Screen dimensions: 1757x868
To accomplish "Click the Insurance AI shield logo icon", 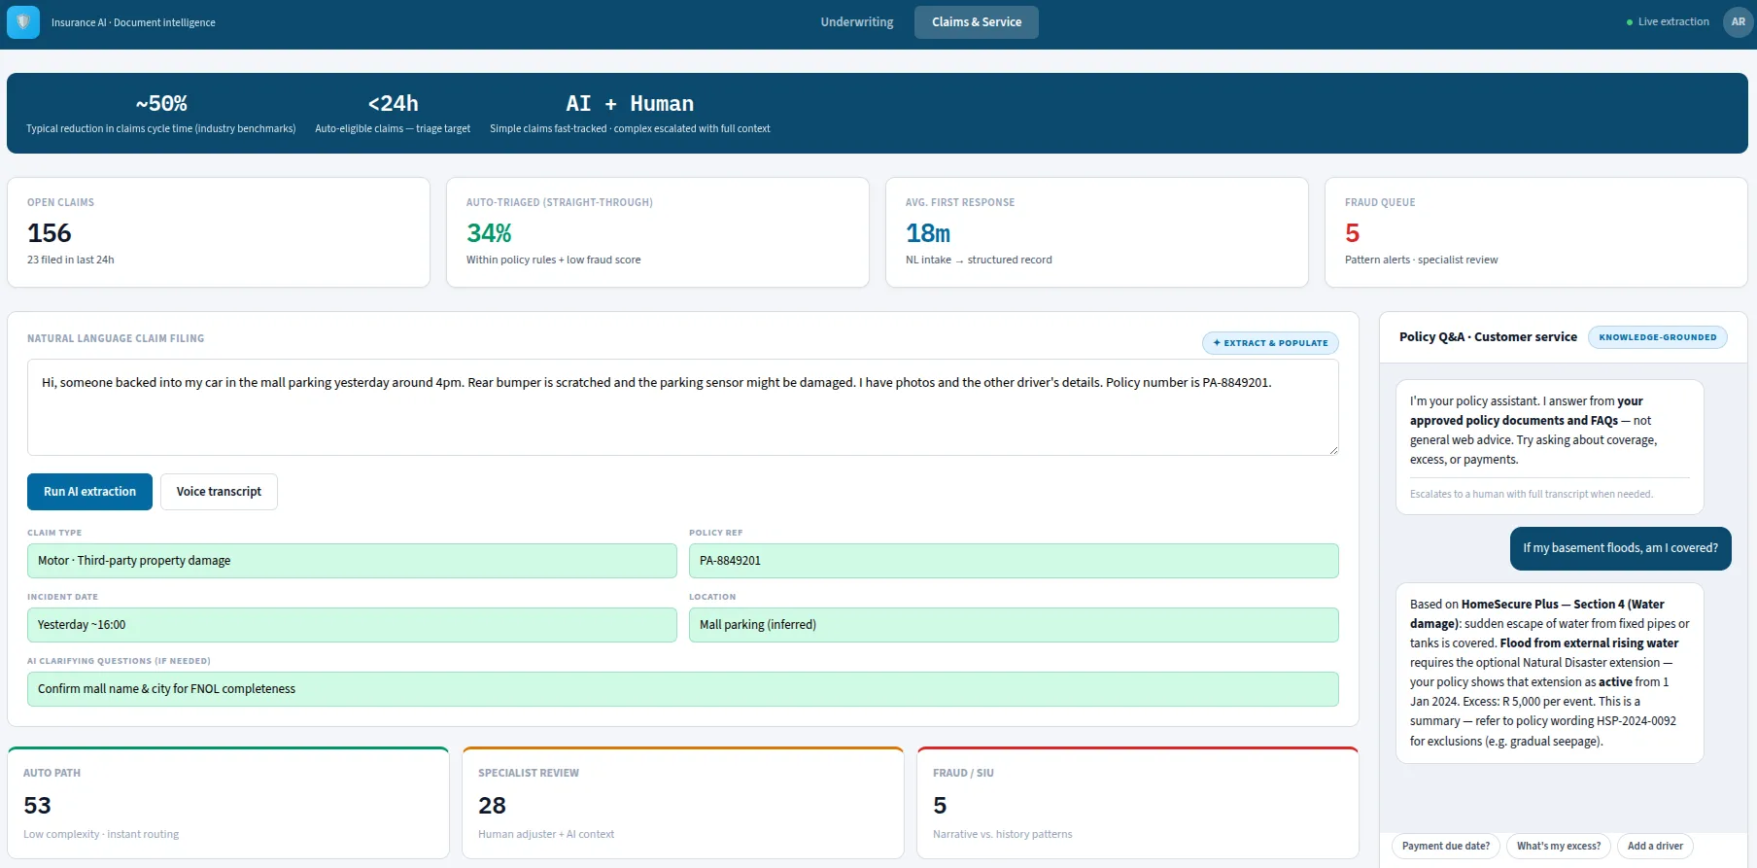I will tap(23, 22).
